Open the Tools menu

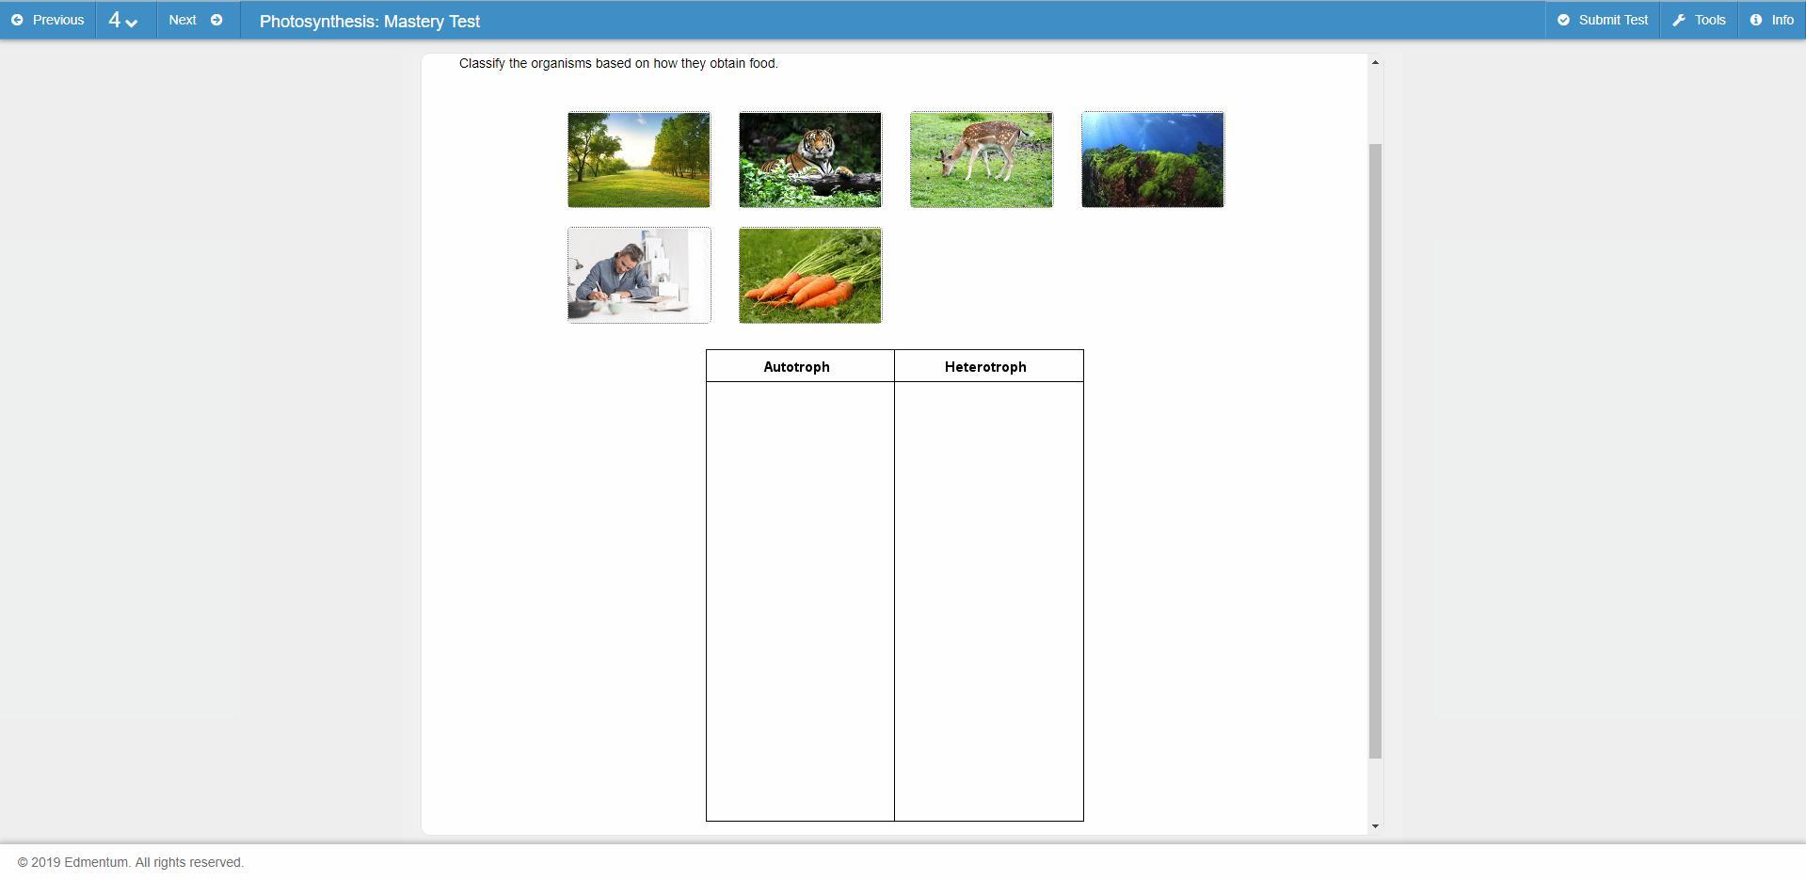[1698, 20]
